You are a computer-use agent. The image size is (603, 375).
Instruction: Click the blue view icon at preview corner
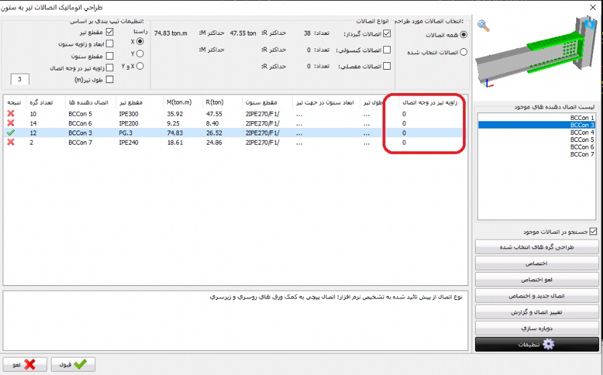click(x=590, y=25)
